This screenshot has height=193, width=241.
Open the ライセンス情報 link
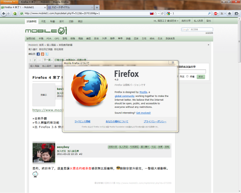point(82,121)
